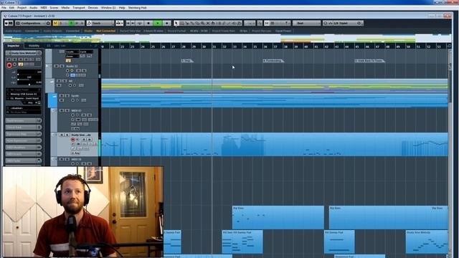Open the Configurations dropdown
Image resolution: width=459 pixels, height=258 pixels.
33,23
